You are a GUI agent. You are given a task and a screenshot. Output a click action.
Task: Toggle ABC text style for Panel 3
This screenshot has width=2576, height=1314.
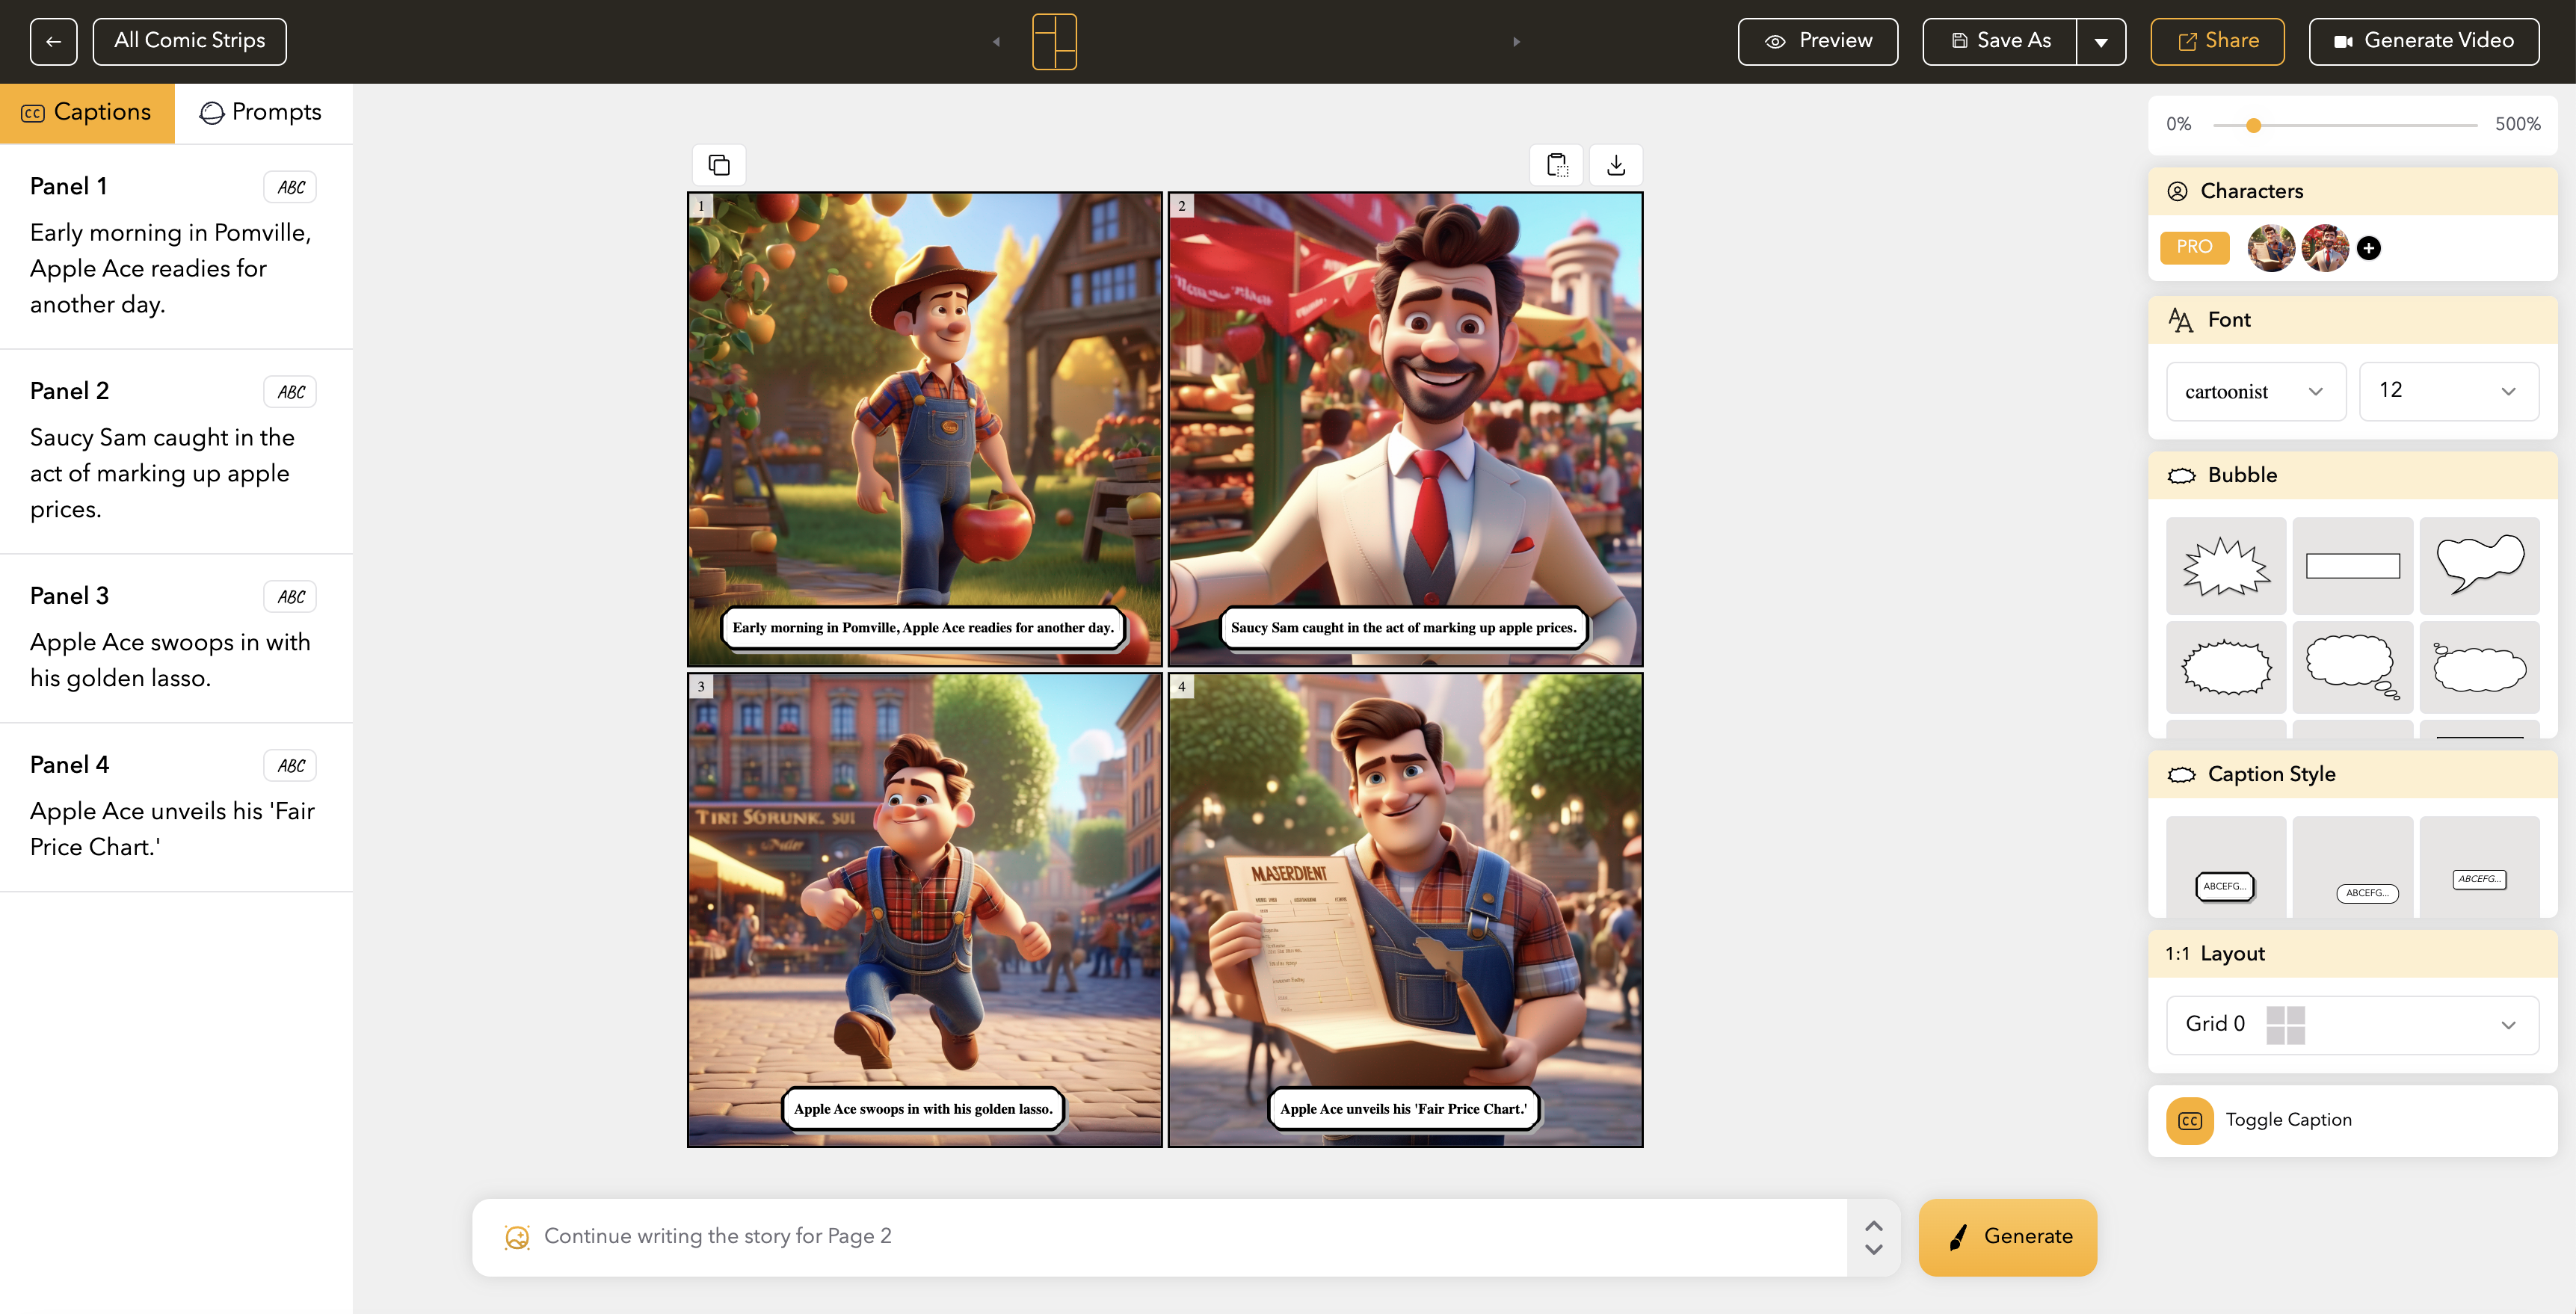pos(290,597)
